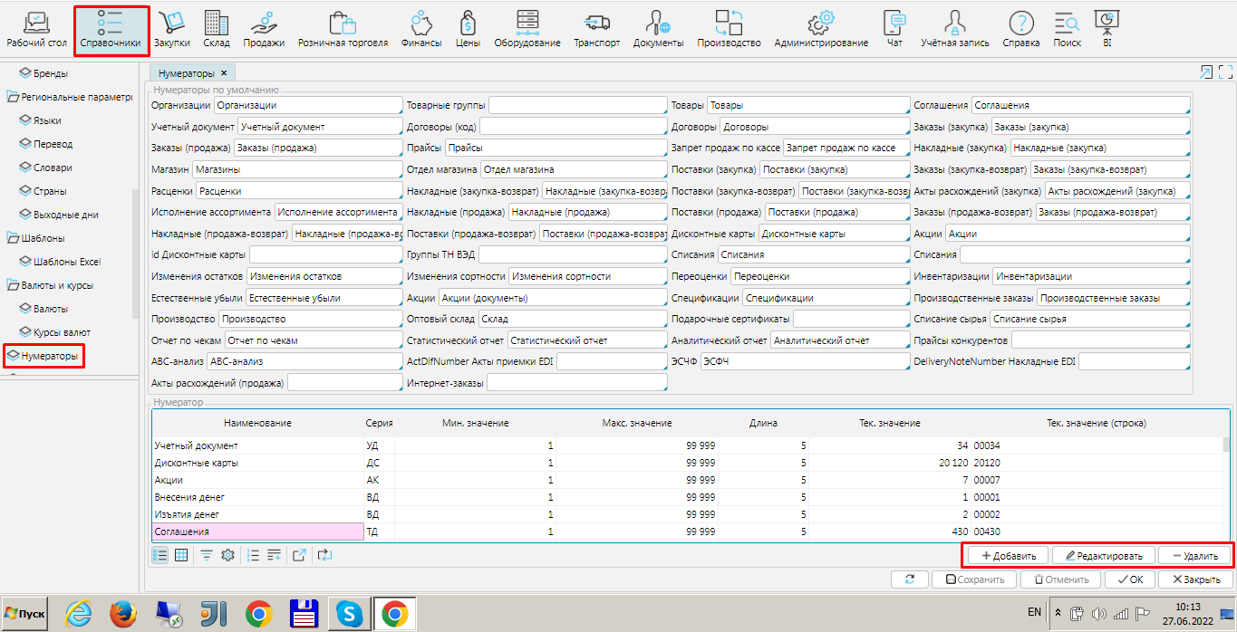
Task: Open Курсы валют in the sidebar
Action: tap(62, 332)
